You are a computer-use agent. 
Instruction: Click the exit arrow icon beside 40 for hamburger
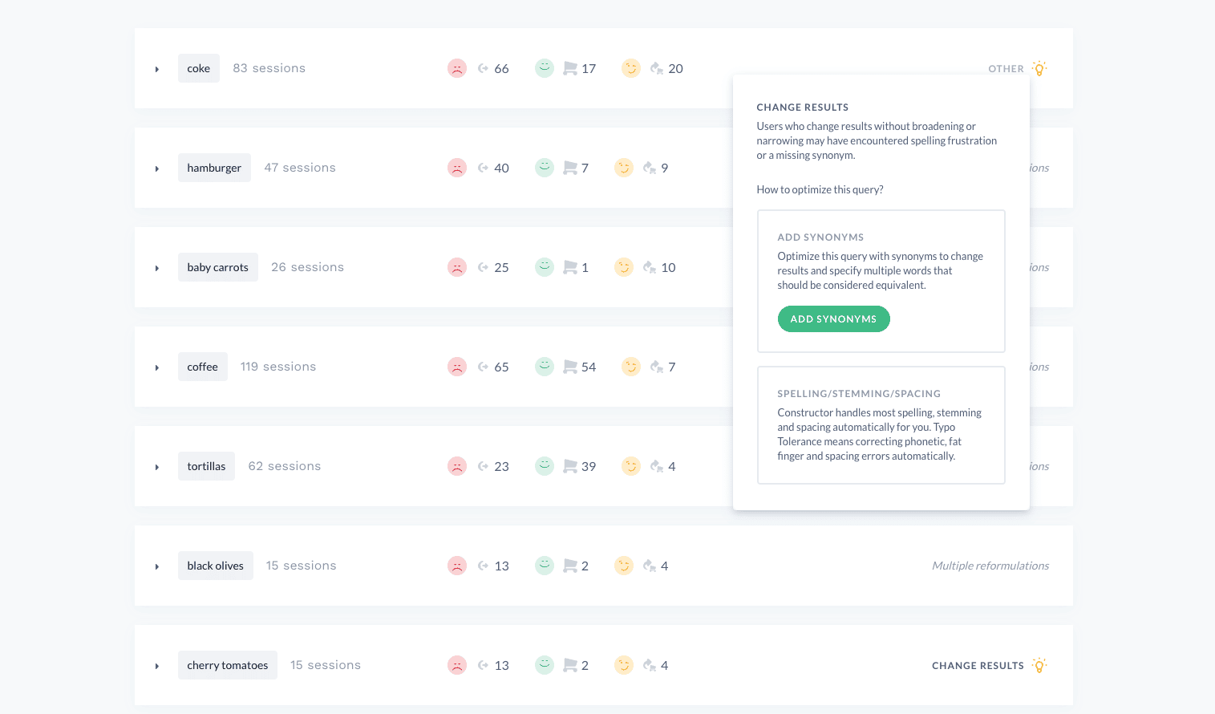tap(482, 168)
